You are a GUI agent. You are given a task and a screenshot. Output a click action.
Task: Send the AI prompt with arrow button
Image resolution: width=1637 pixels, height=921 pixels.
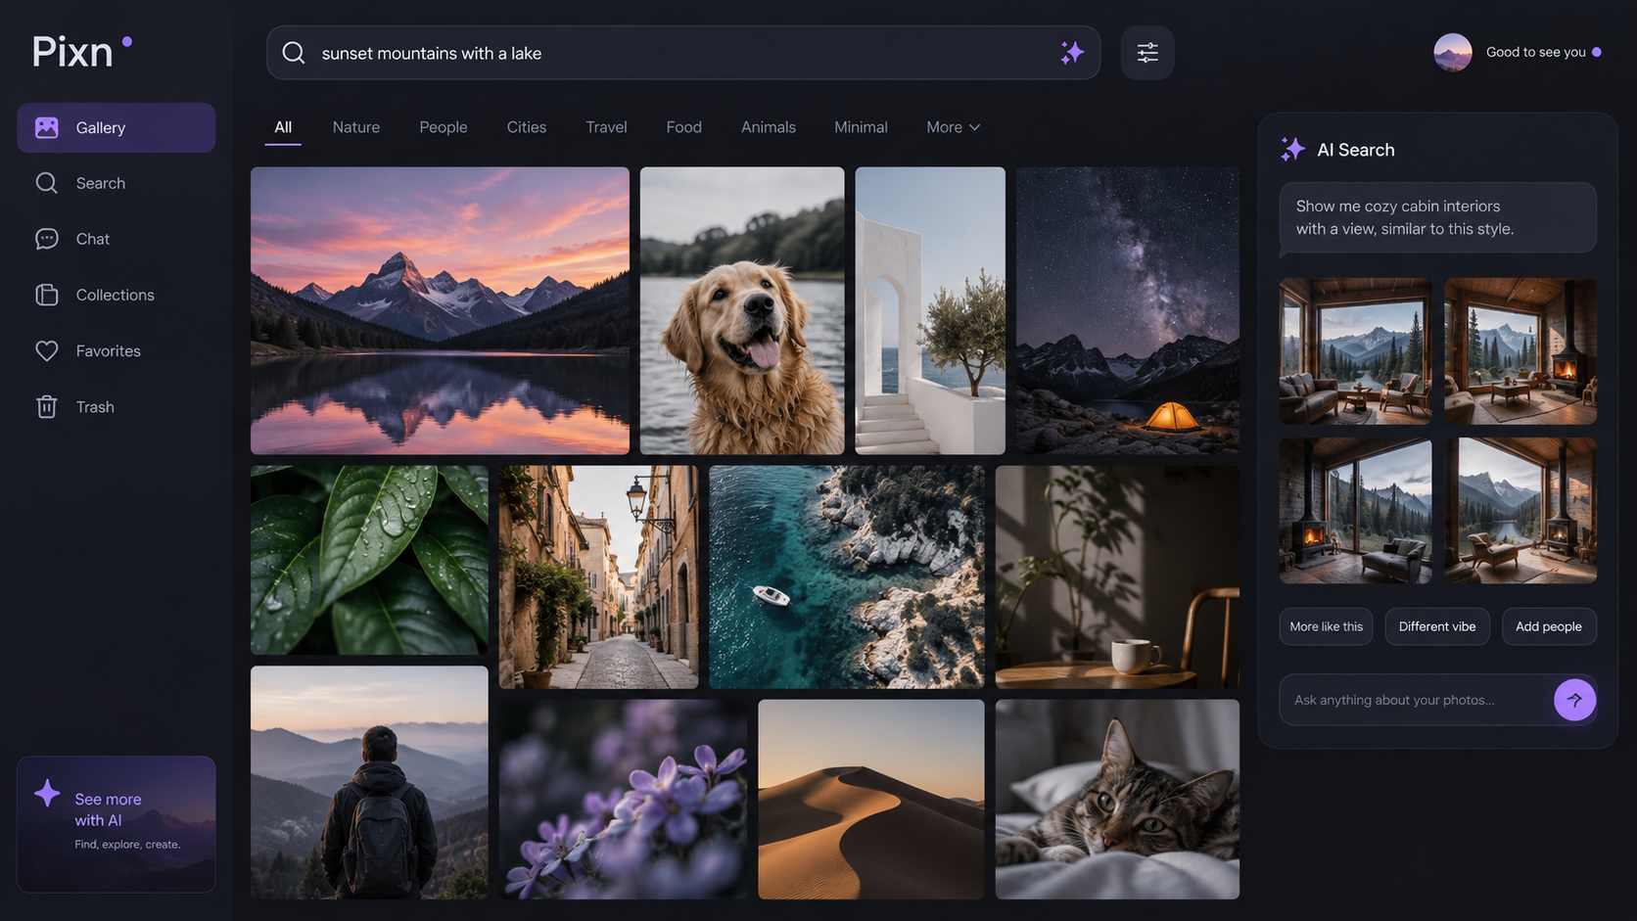[x=1574, y=700]
